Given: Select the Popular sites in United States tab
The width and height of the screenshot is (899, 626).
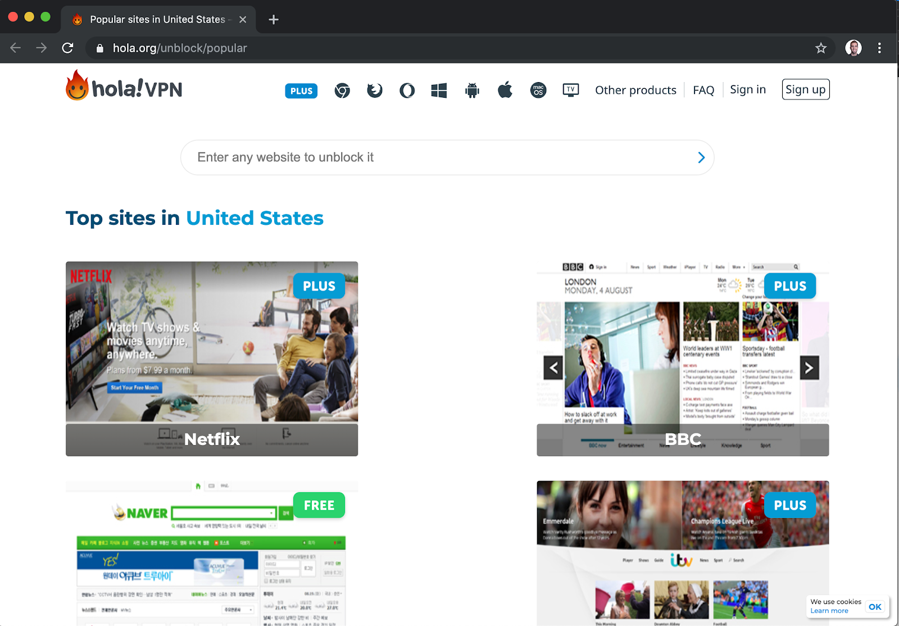Looking at the screenshot, I should [x=158, y=20].
